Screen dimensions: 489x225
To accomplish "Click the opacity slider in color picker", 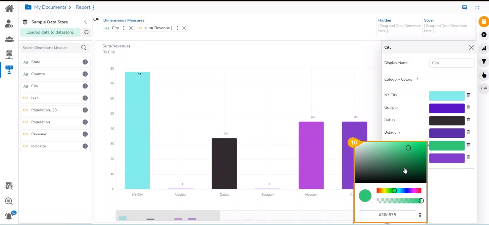I will click(399, 201).
